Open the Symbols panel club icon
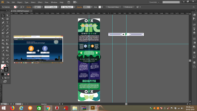197x111 pixels. [194, 33]
